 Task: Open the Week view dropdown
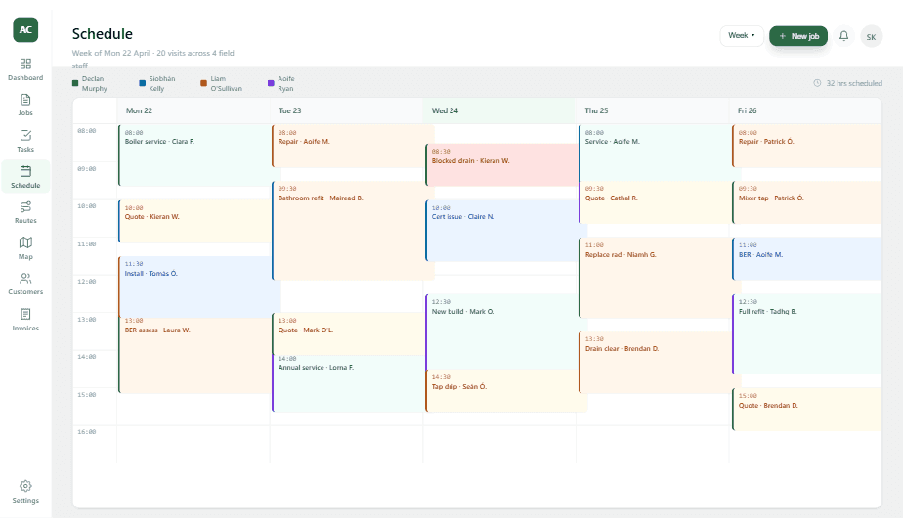pyautogui.click(x=742, y=36)
